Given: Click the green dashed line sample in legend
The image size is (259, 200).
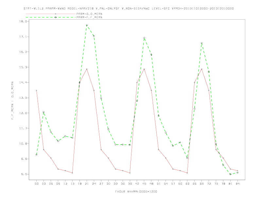Looking at the screenshot, I should point(51,17).
